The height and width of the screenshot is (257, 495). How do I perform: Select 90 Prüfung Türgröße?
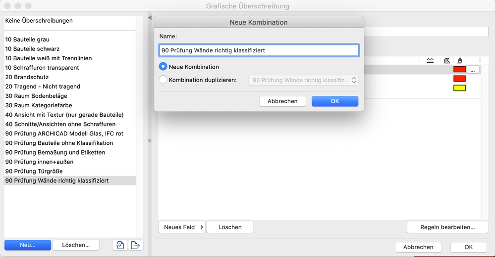(70, 171)
